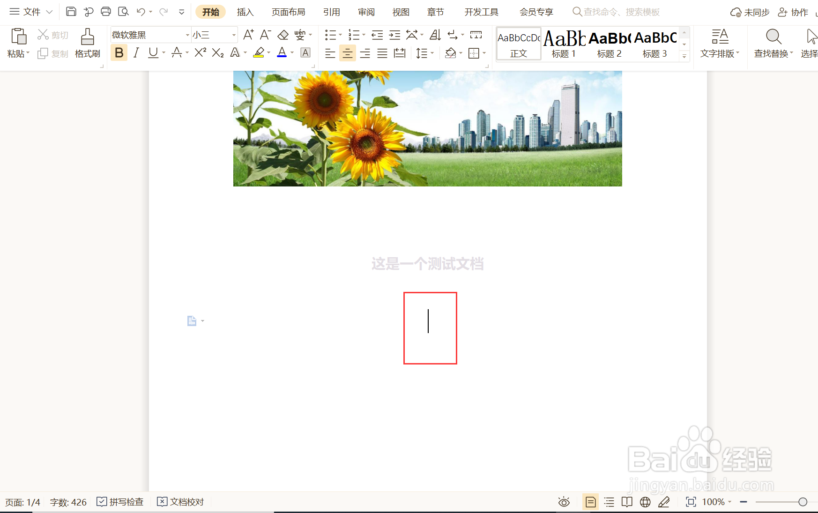This screenshot has height=513, width=818.
Task: Toggle justify alignment
Action: pyautogui.click(x=382, y=53)
